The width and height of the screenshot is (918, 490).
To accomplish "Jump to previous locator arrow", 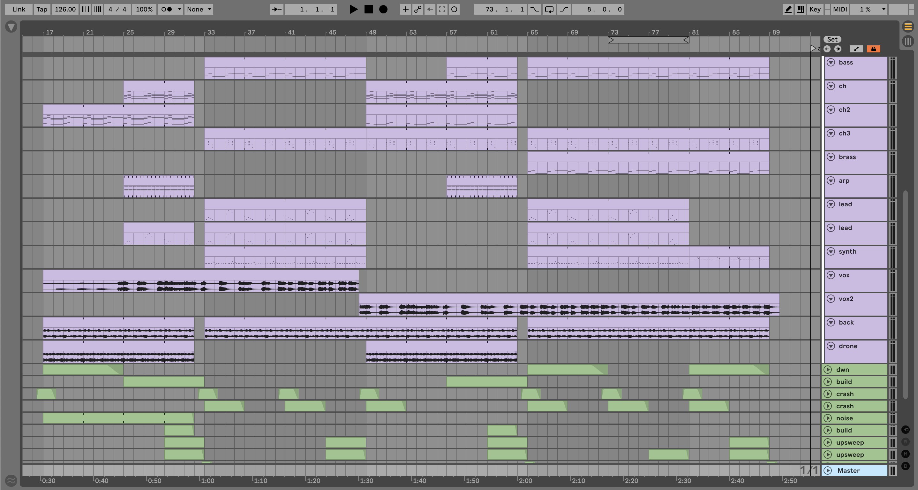I will (827, 49).
